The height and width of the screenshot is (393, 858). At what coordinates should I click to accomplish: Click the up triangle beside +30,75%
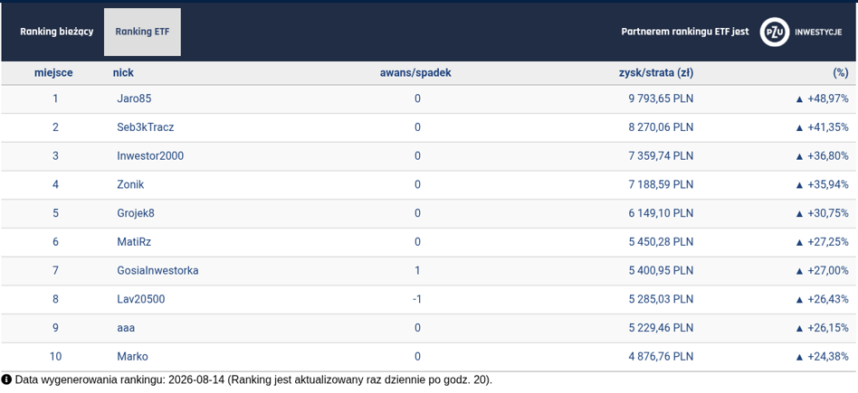pyautogui.click(x=799, y=214)
